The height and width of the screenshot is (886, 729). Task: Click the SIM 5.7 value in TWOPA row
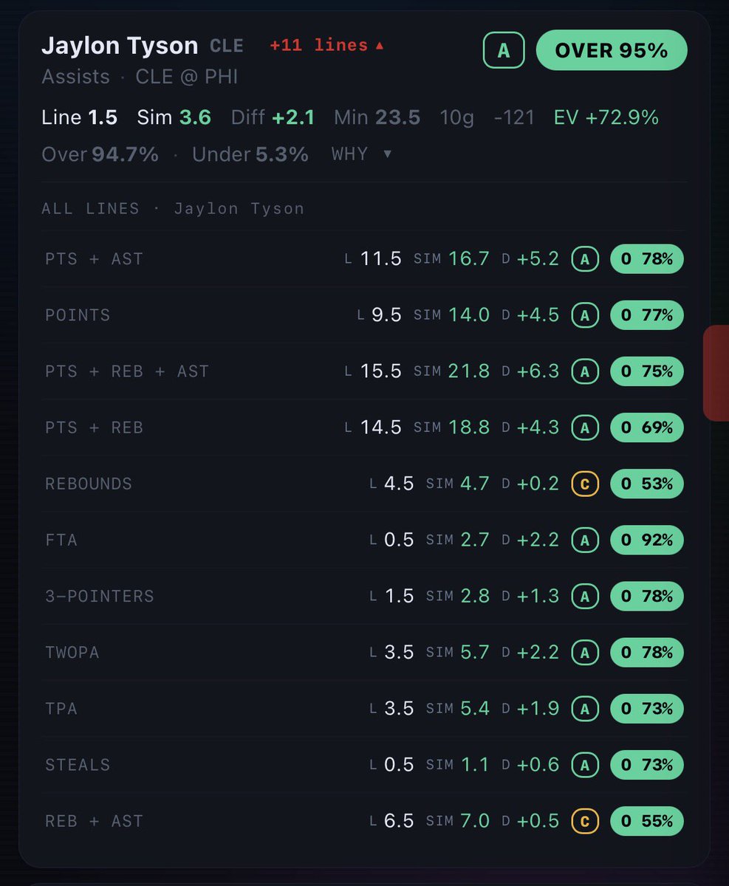pos(458,653)
